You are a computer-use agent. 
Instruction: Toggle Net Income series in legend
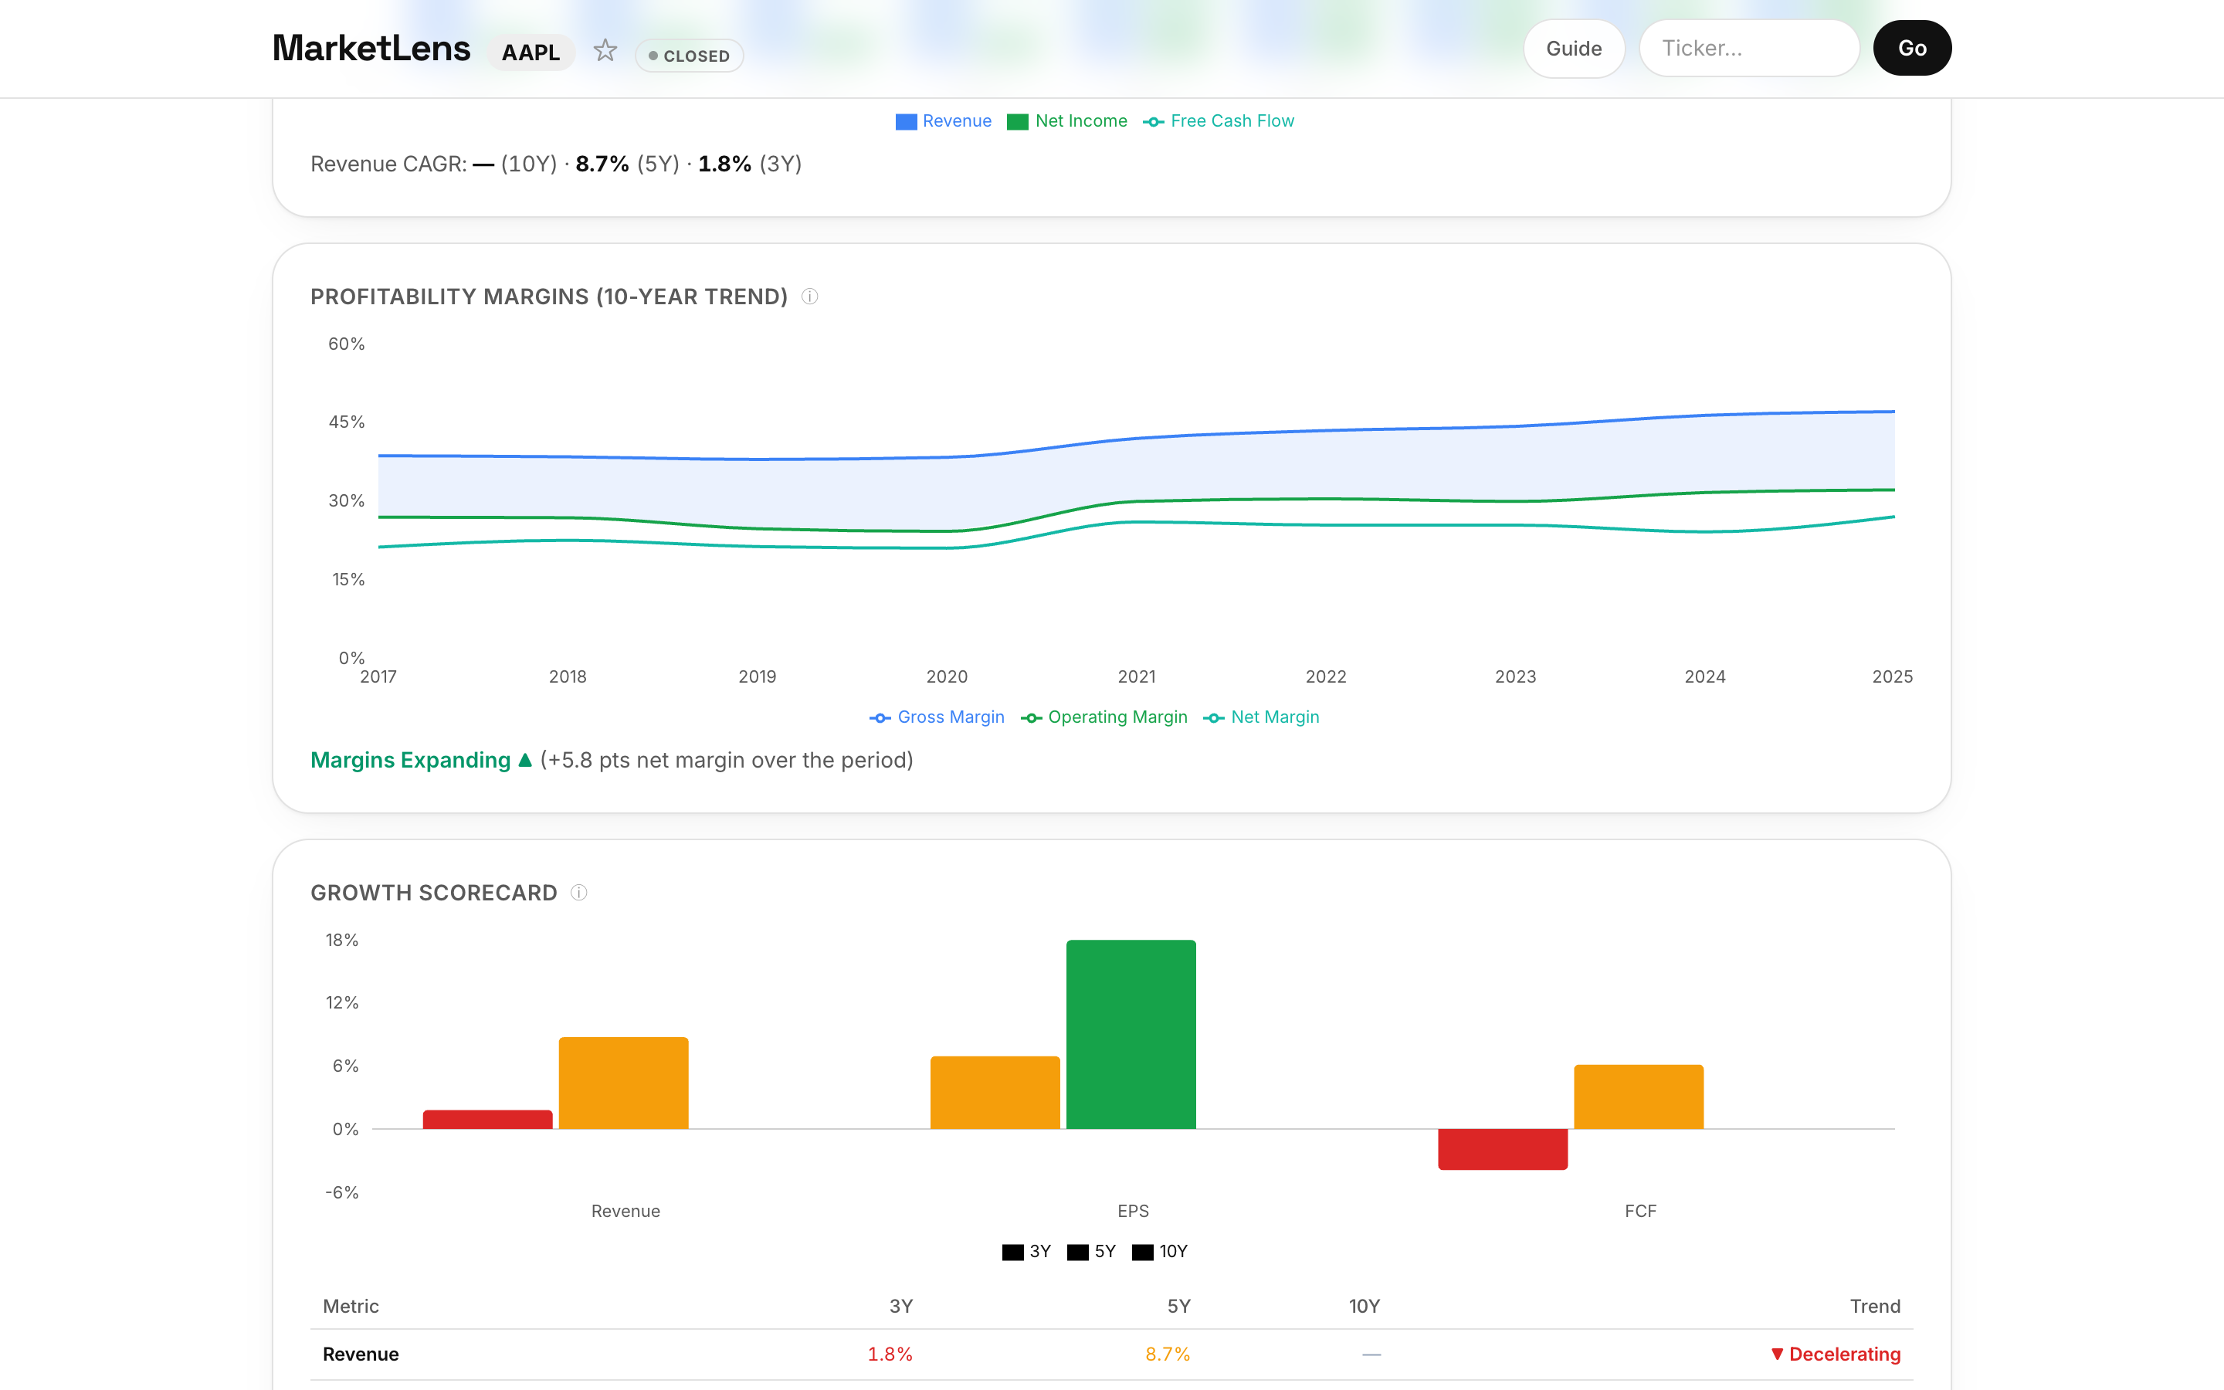[x=1067, y=121]
